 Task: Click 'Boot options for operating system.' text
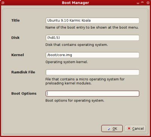[75, 100]
